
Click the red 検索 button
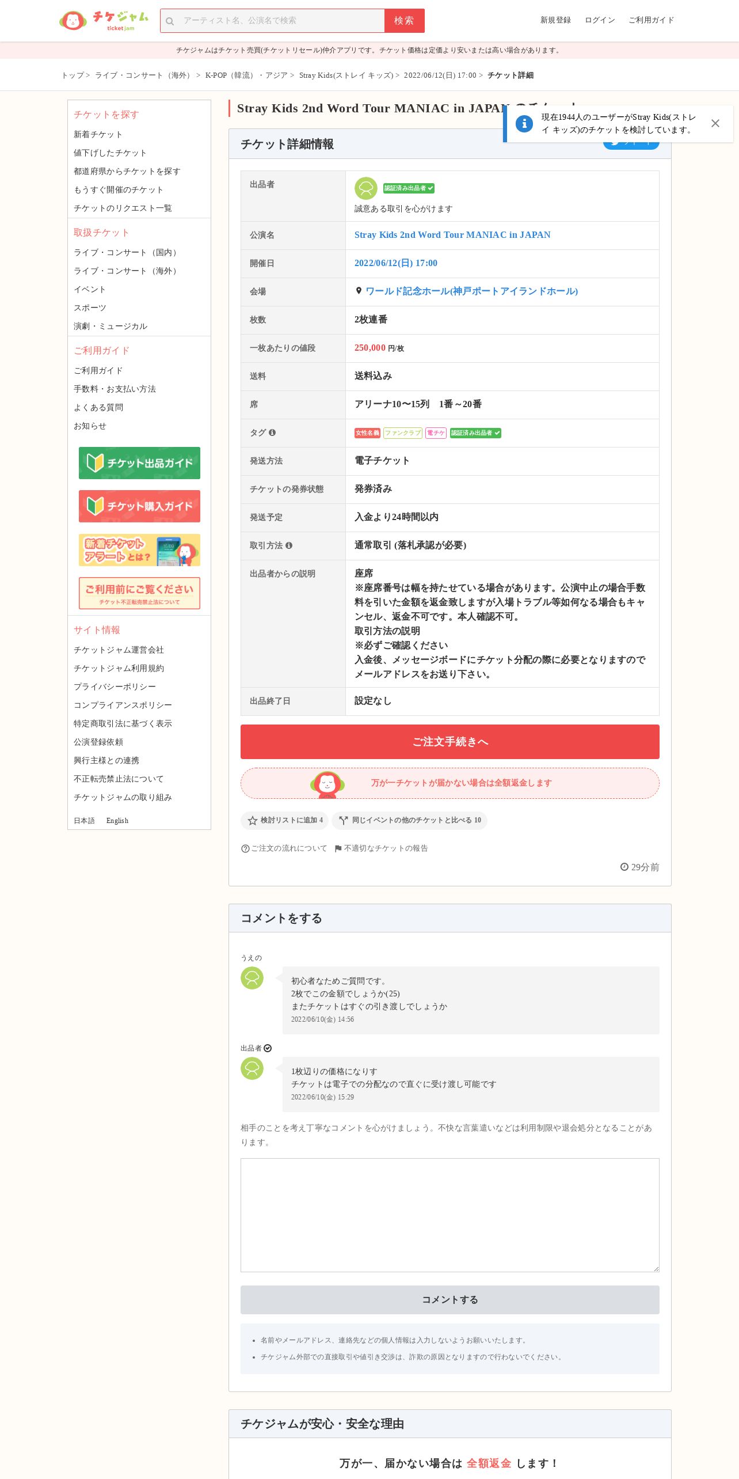pos(404,21)
